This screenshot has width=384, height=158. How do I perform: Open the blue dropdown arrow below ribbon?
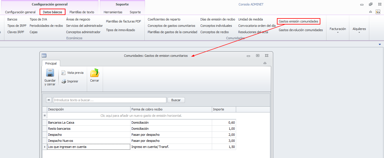(x=380, y=44)
